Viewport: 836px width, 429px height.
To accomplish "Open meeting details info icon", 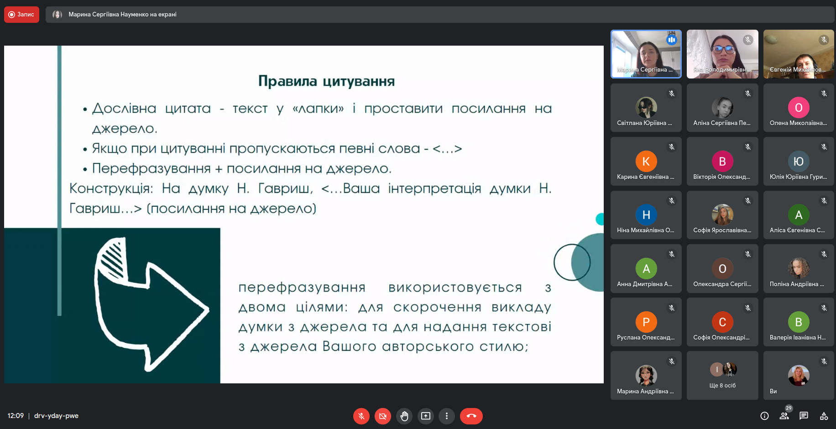I will [x=764, y=416].
